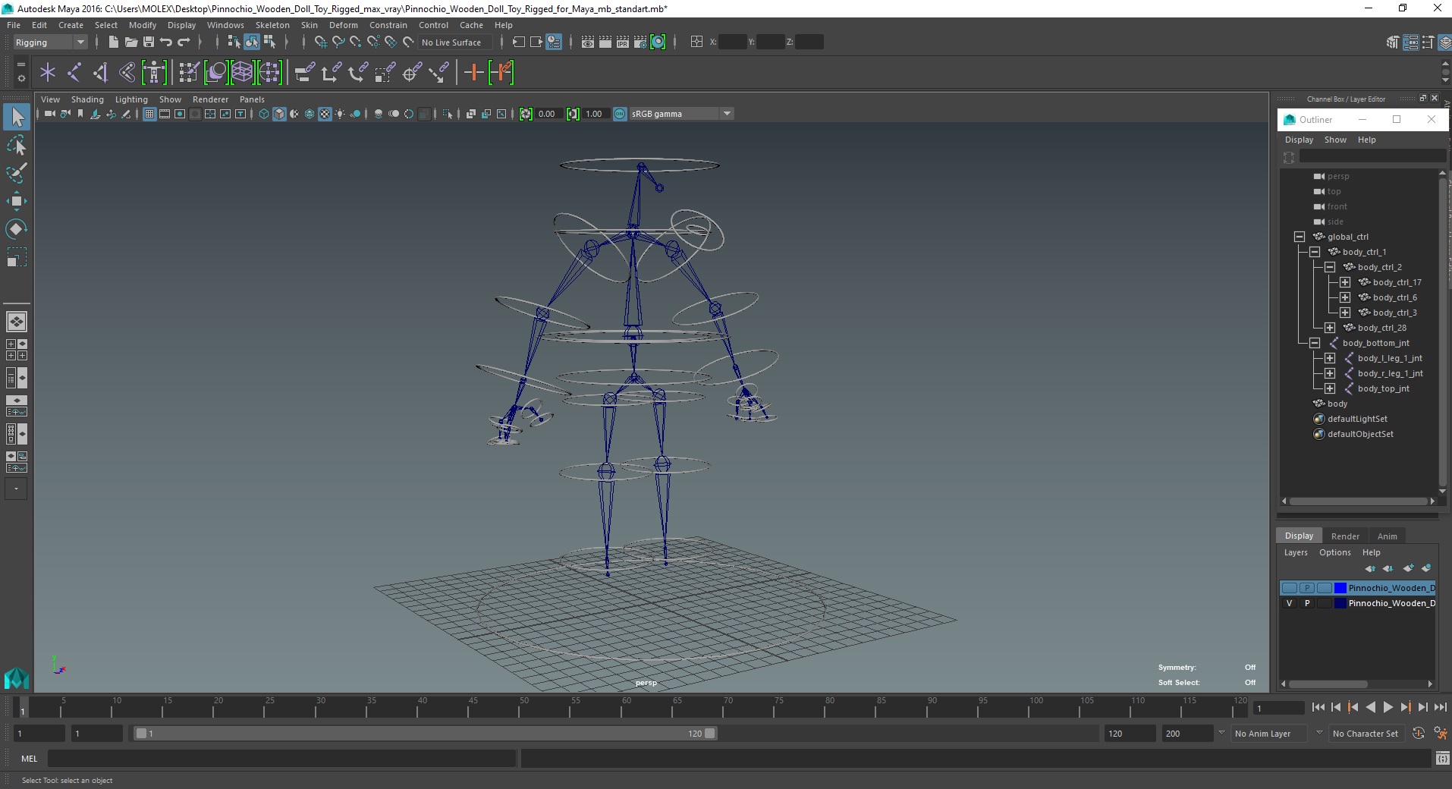Open the HumanIK character shelf icon

tap(154, 73)
